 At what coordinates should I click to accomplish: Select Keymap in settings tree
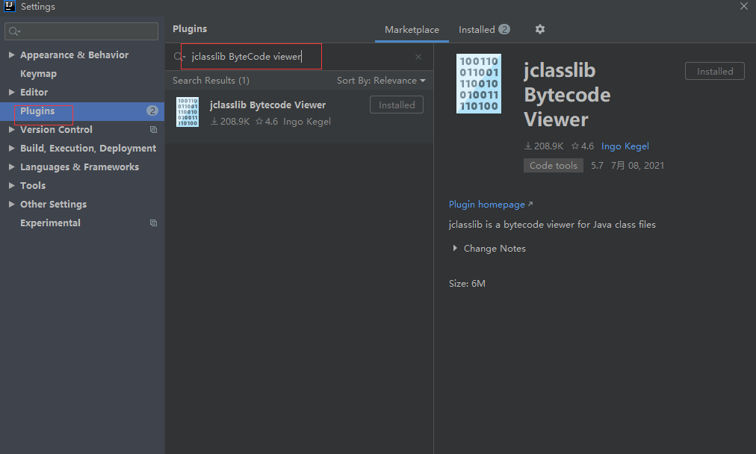click(x=38, y=74)
